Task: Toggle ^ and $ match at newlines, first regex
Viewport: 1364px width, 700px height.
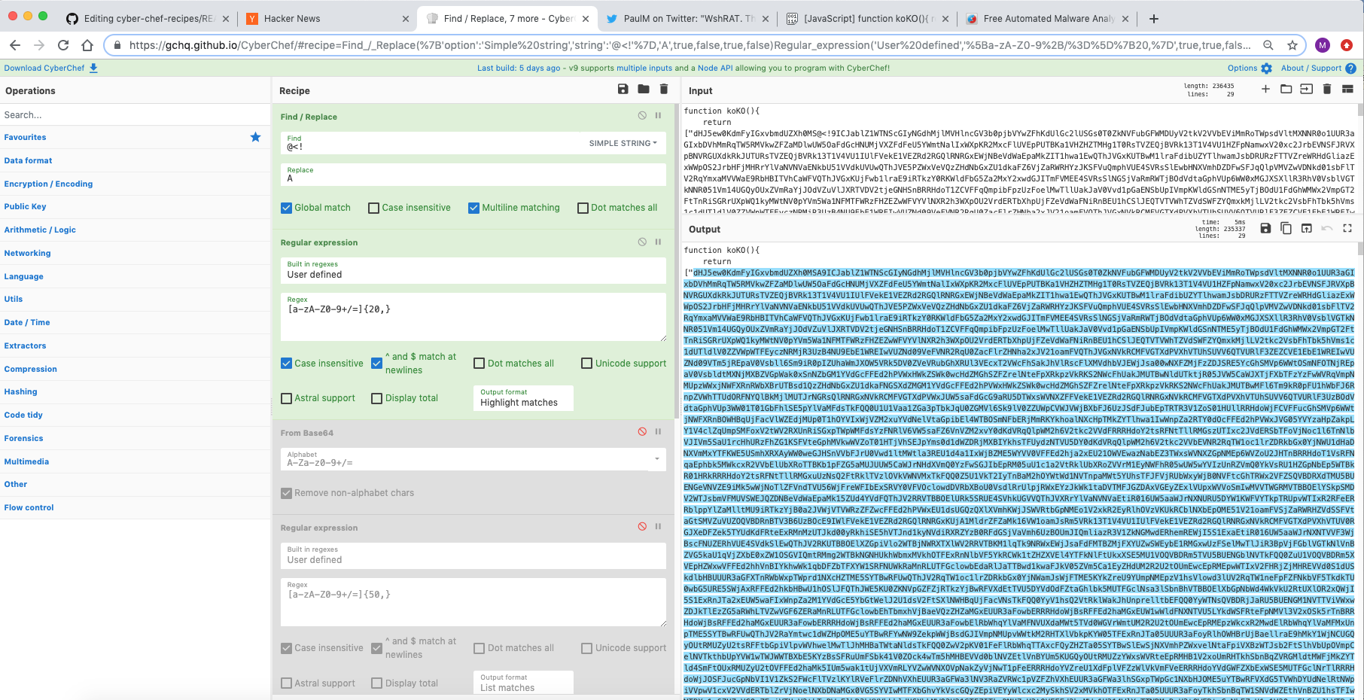Action: pyautogui.click(x=377, y=364)
